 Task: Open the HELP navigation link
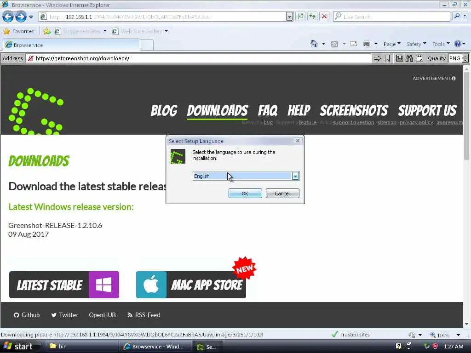pos(299,110)
